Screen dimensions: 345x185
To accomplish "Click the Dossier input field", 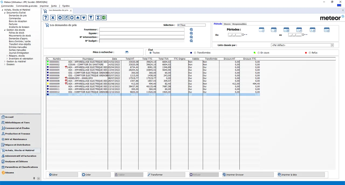I will click(142, 33).
